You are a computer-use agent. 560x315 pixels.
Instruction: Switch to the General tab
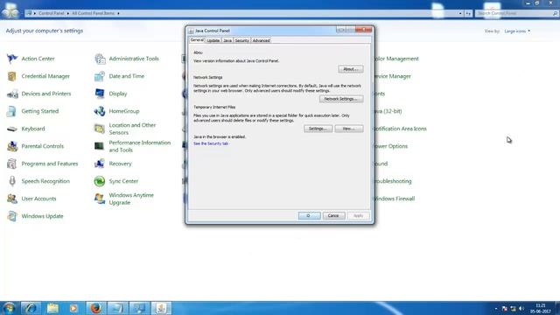(197, 40)
